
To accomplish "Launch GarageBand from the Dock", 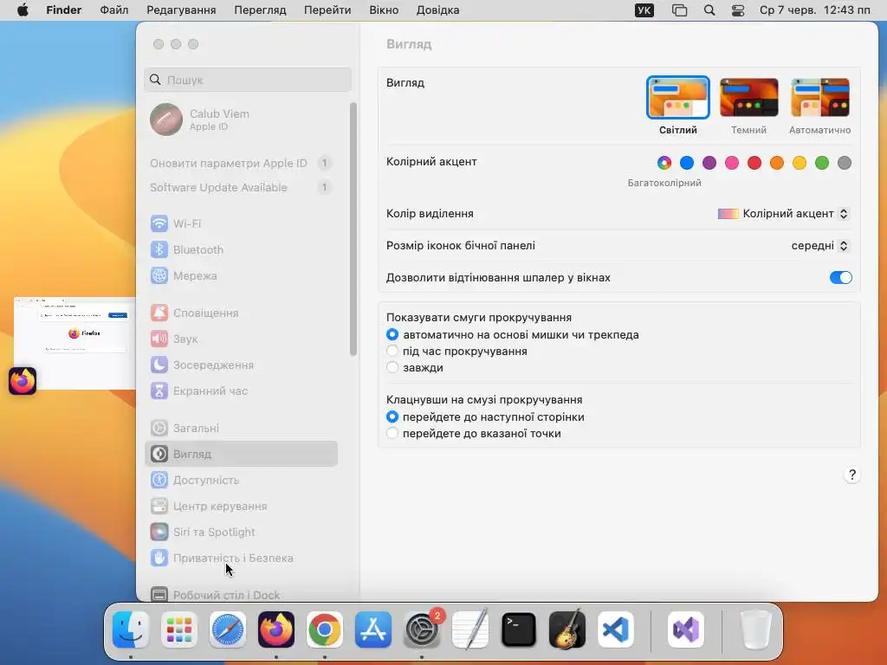I will [567, 629].
